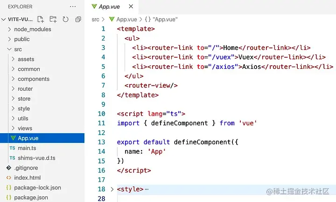Click the lang="ts" attribute on line 10
Image resolution: width=336 pixels, height=202 pixels.
[164, 114]
